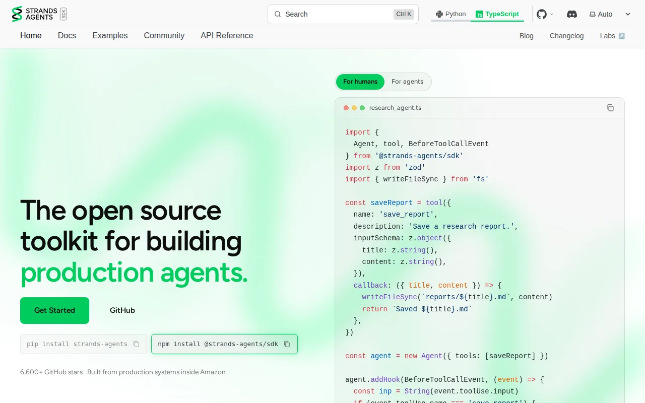
Task: Open the API Reference nav item
Action: 227,36
